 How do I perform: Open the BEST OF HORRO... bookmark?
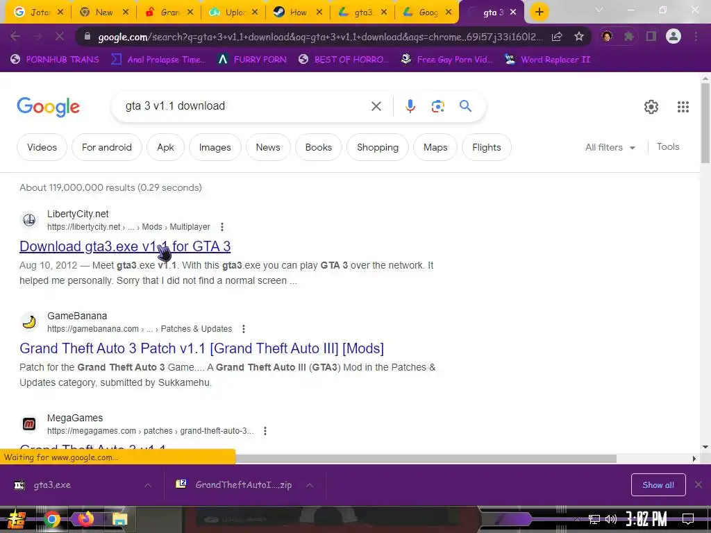[344, 60]
